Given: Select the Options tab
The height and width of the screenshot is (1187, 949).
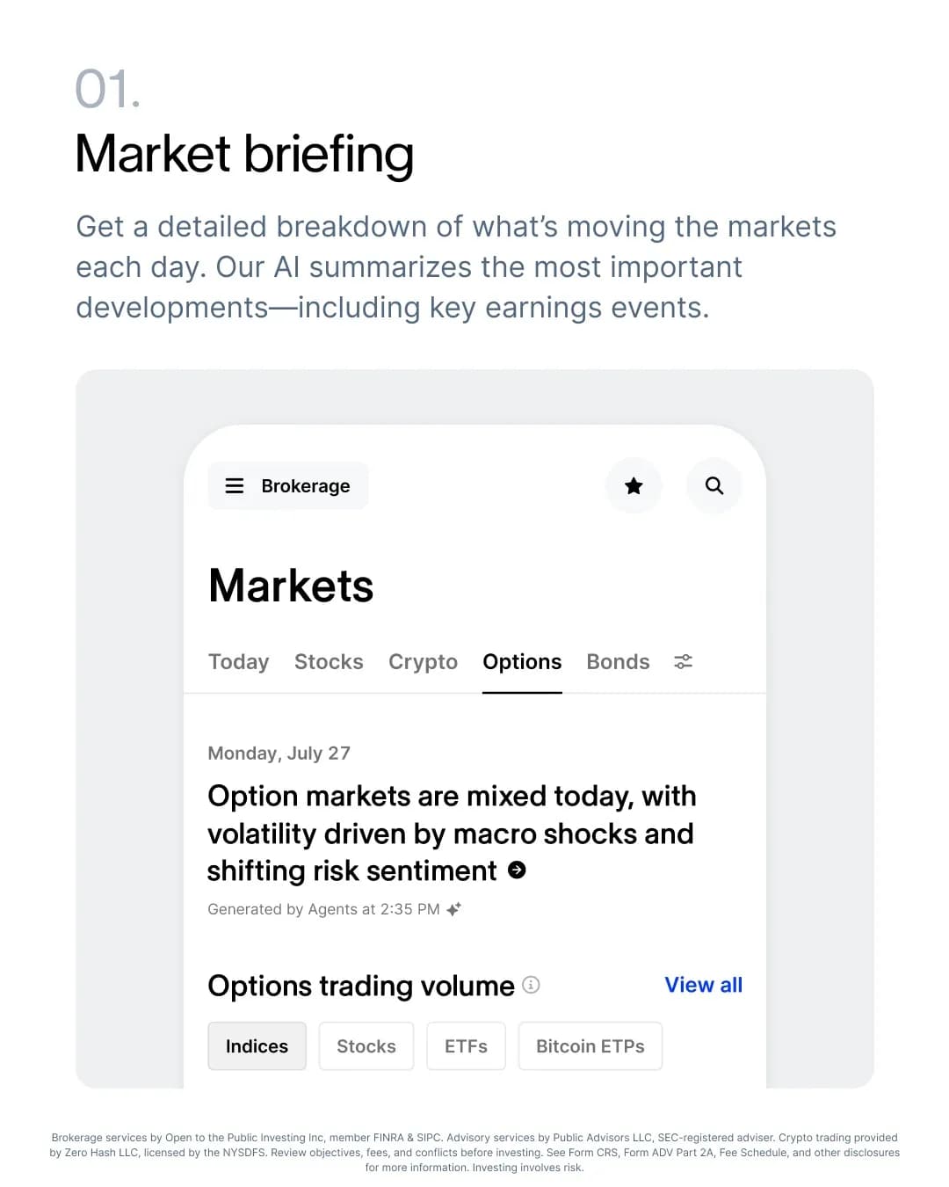Looking at the screenshot, I should [522, 662].
